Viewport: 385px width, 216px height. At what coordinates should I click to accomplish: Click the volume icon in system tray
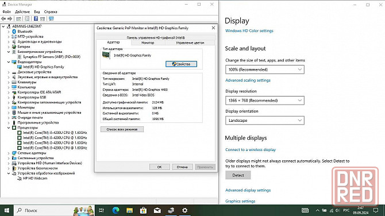(338, 210)
